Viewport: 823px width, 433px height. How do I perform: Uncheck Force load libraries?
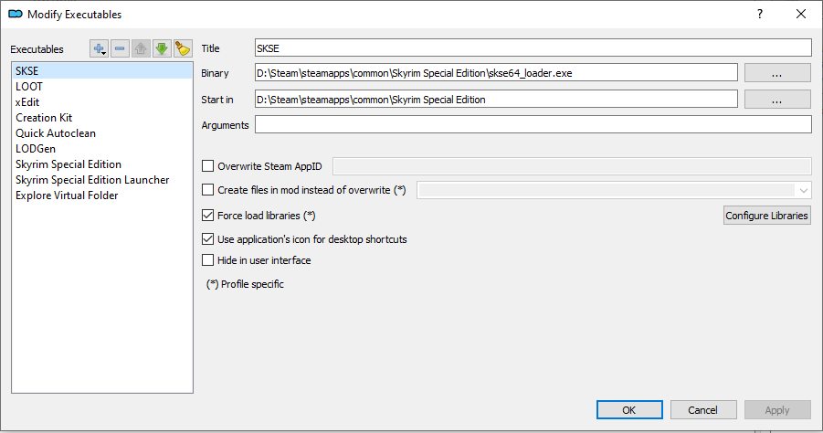[x=208, y=216]
